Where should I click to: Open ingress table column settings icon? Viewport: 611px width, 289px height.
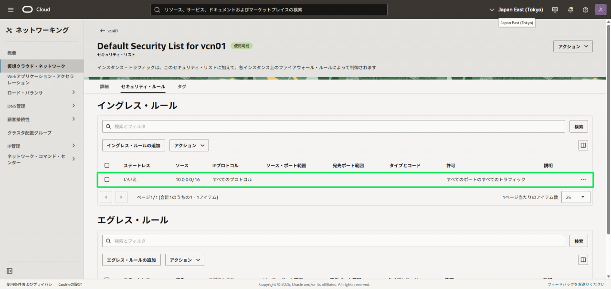[583, 145]
